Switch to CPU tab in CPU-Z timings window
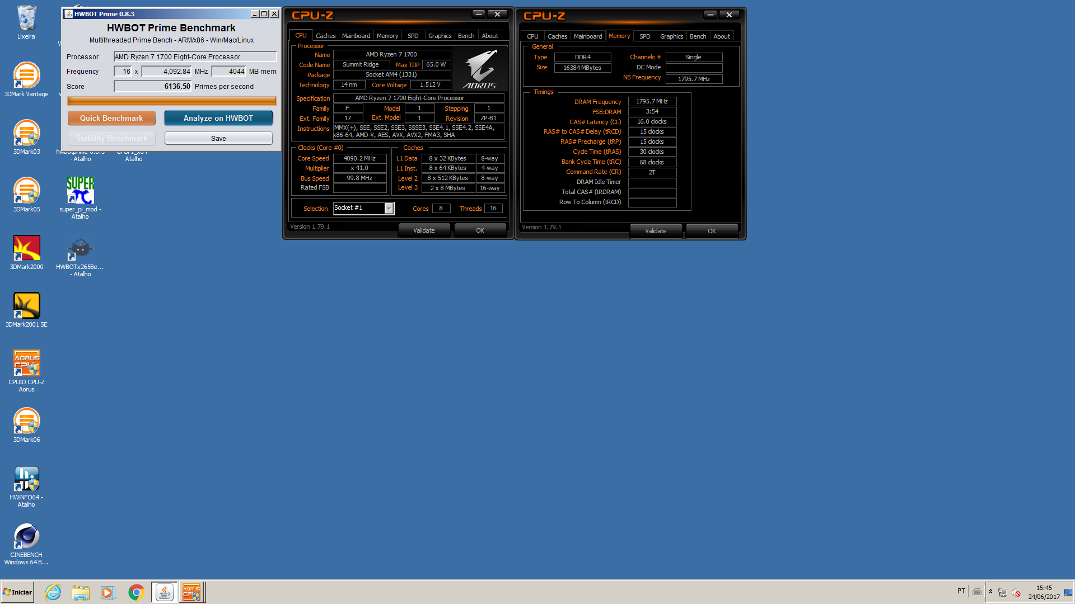Image resolution: width=1075 pixels, height=604 pixels. pos(532,36)
